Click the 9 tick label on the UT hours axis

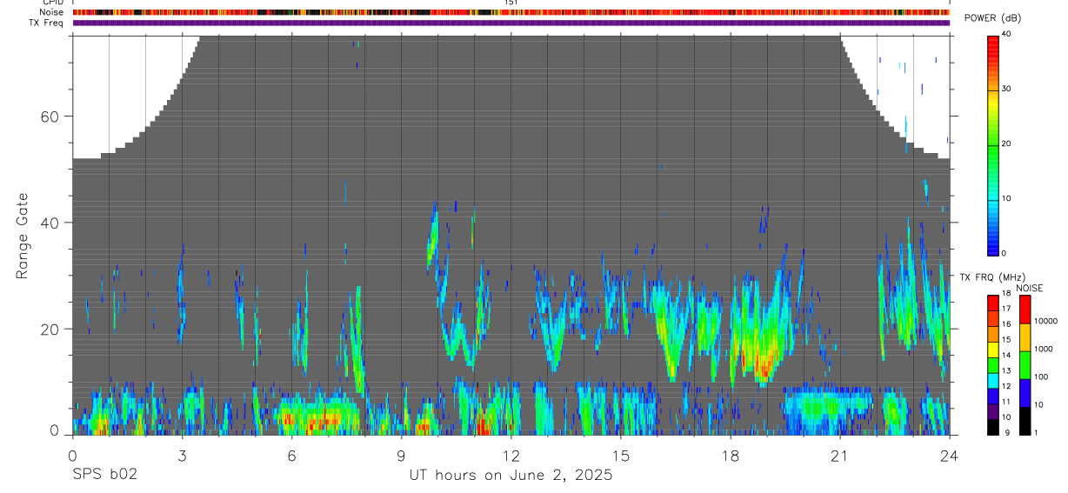pos(401,455)
